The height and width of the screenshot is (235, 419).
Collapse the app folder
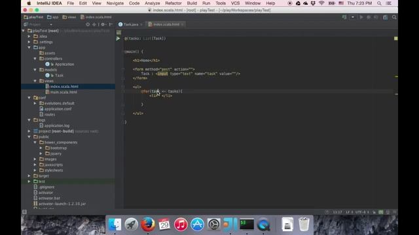29,48
